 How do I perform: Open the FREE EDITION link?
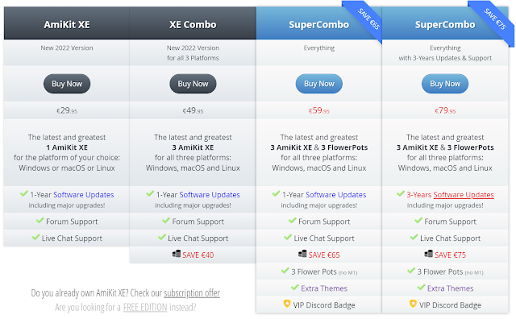point(145,307)
